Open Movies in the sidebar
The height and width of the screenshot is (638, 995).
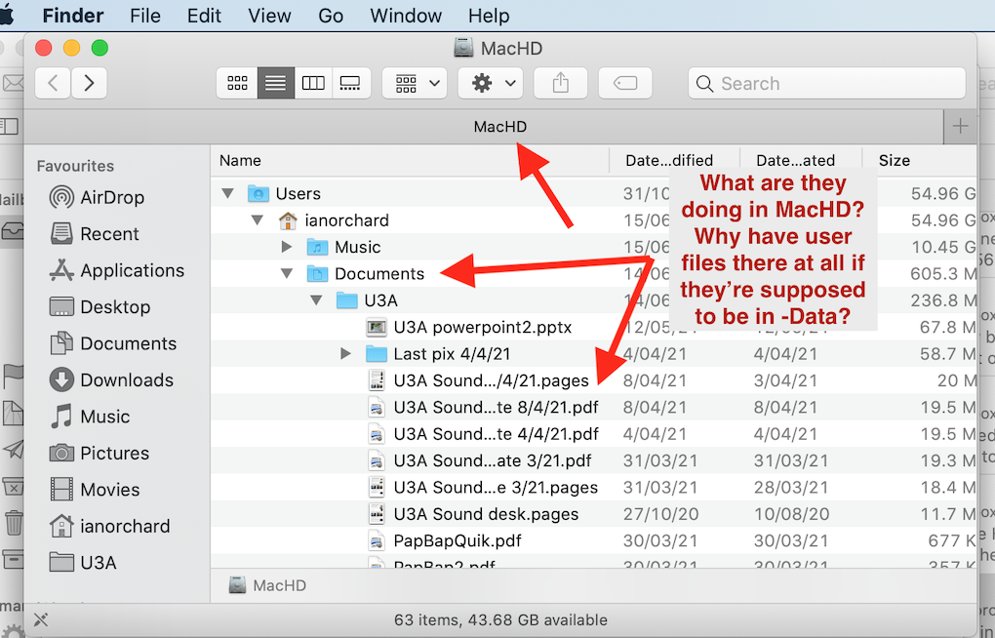[x=95, y=490]
